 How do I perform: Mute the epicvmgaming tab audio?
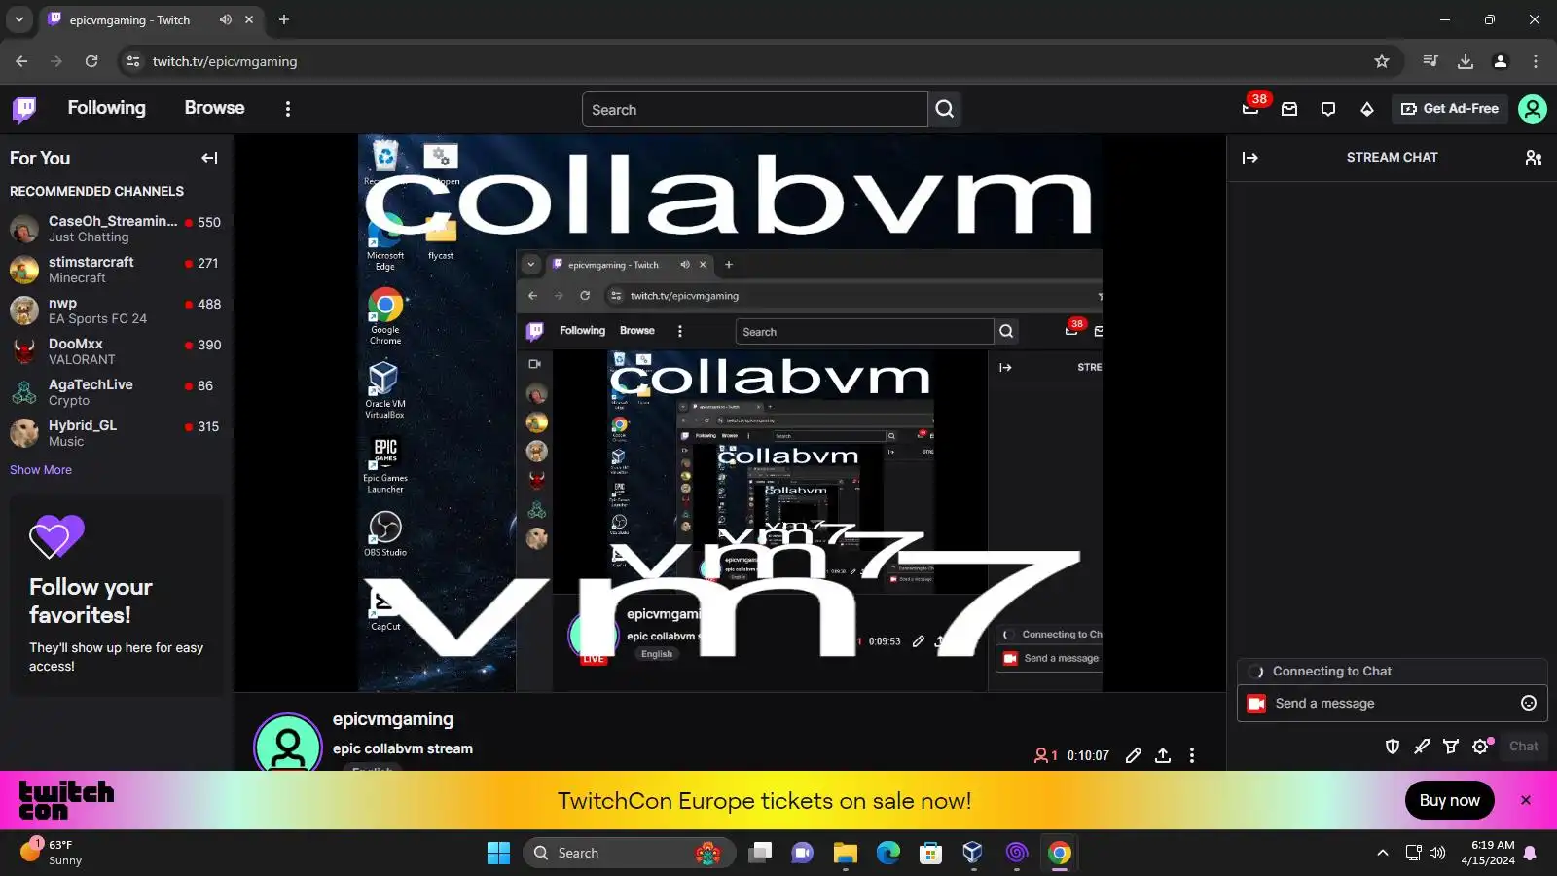226,19
